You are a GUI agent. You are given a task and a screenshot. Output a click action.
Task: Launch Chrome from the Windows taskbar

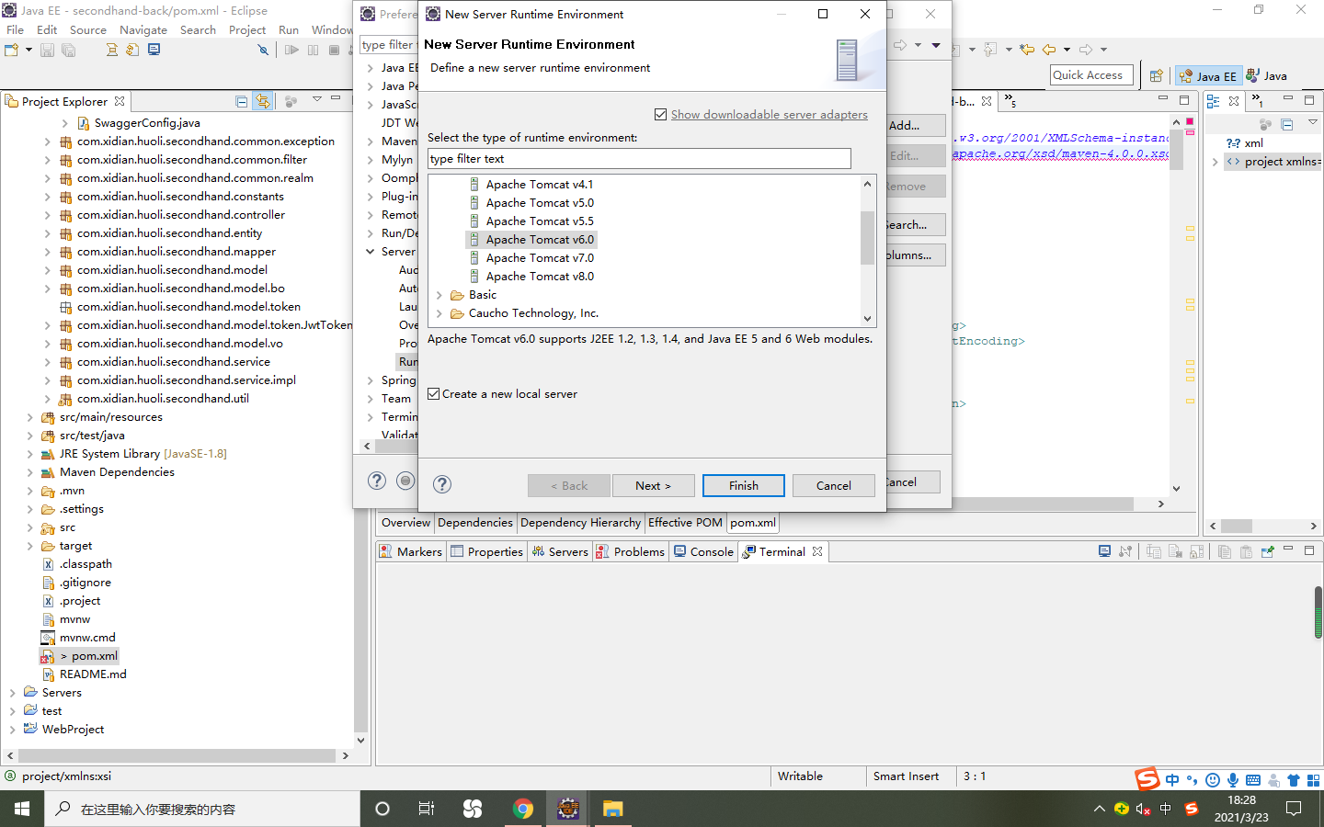click(524, 809)
